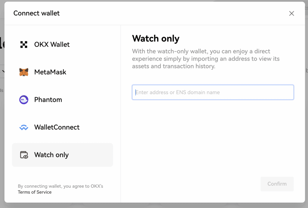The image size is (308, 208).
Task: Choose the MetaMask option label
Action: click(50, 72)
